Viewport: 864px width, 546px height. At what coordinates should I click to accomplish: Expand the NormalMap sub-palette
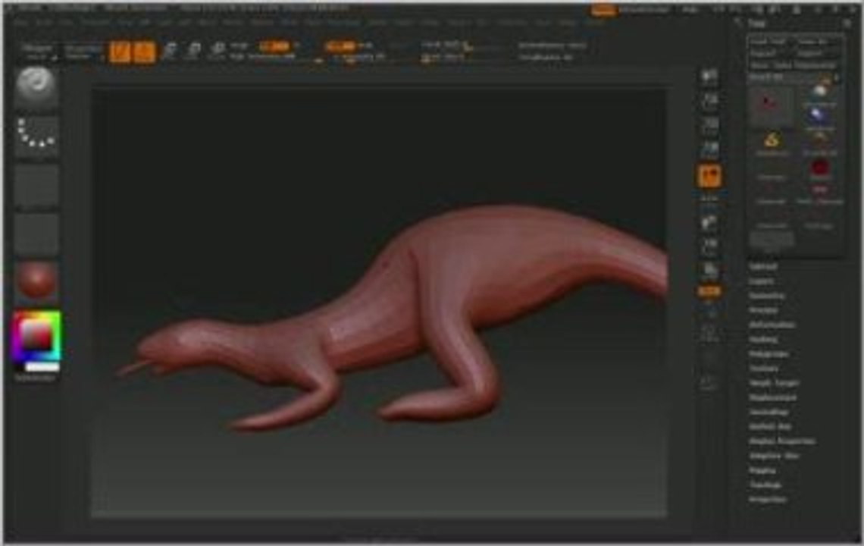[769, 412]
